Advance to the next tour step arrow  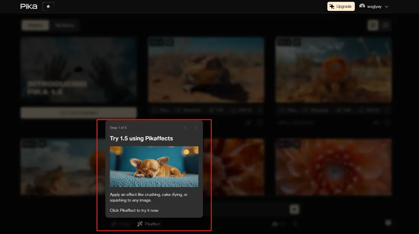[196, 128]
